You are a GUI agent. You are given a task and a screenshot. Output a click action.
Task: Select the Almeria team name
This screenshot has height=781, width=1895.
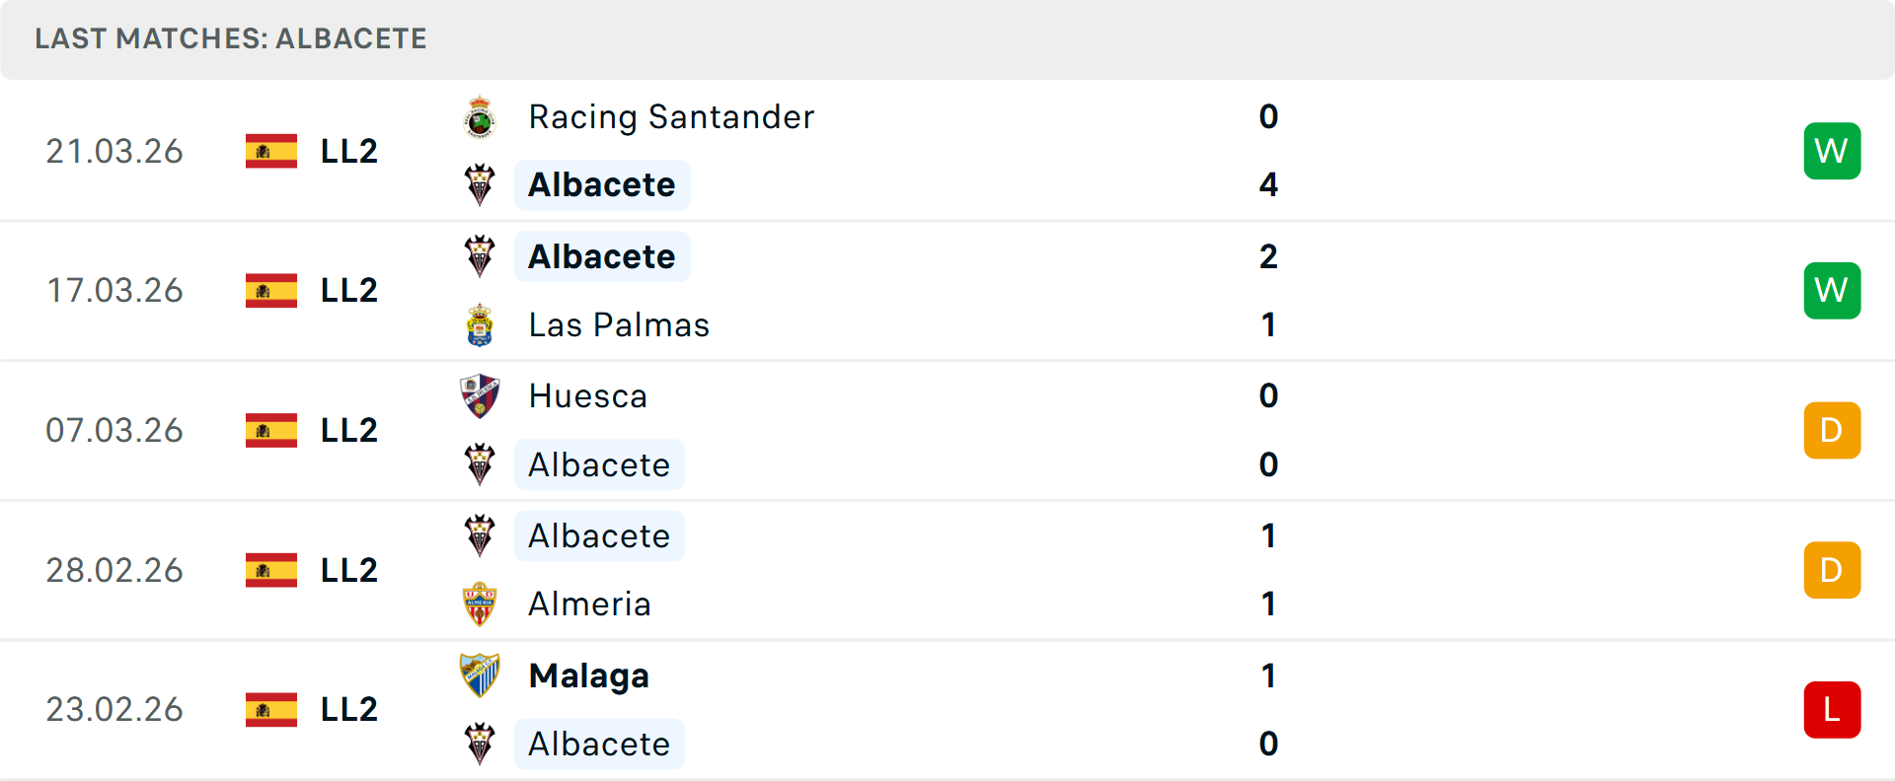coord(589,604)
